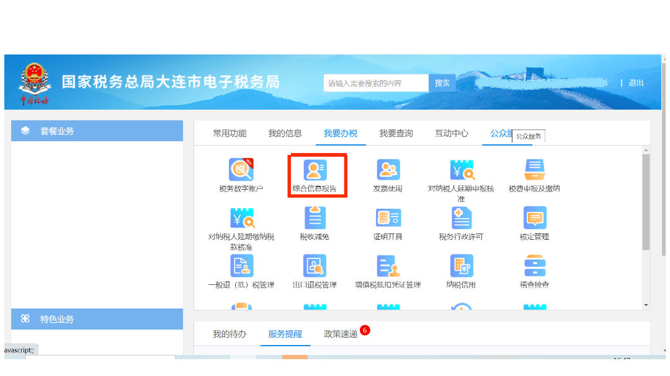Open 税费申报及缴纳 icon
The height and width of the screenshot is (376, 670).
pos(535,170)
